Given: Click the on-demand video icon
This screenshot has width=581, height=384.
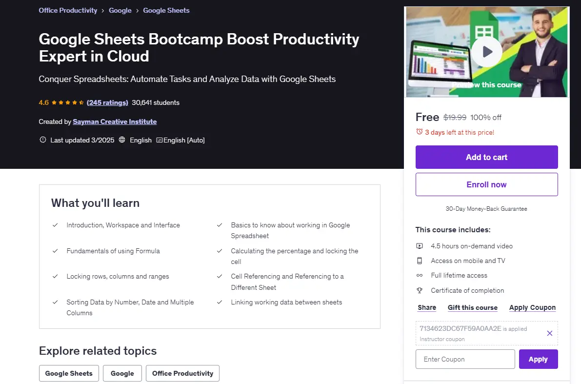Looking at the screenshot, I should click(420, 246).
